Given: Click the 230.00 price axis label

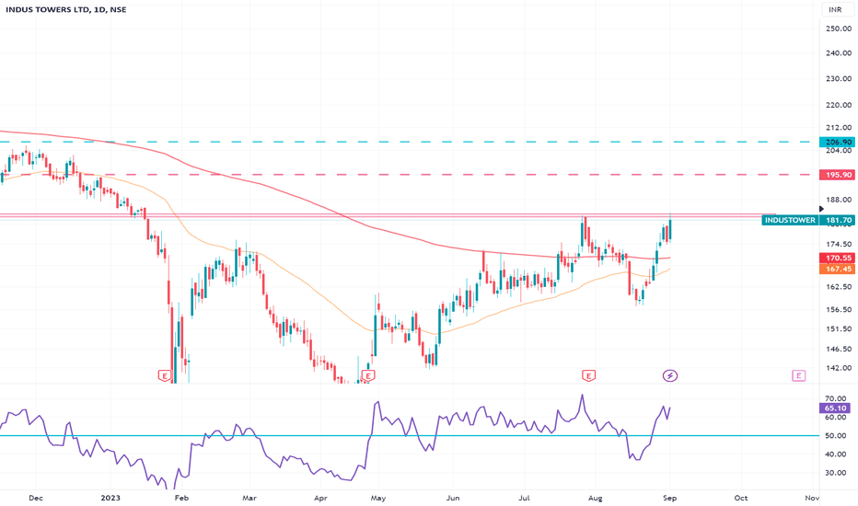Looking at the screenshot, I should (x=839, y=79).
